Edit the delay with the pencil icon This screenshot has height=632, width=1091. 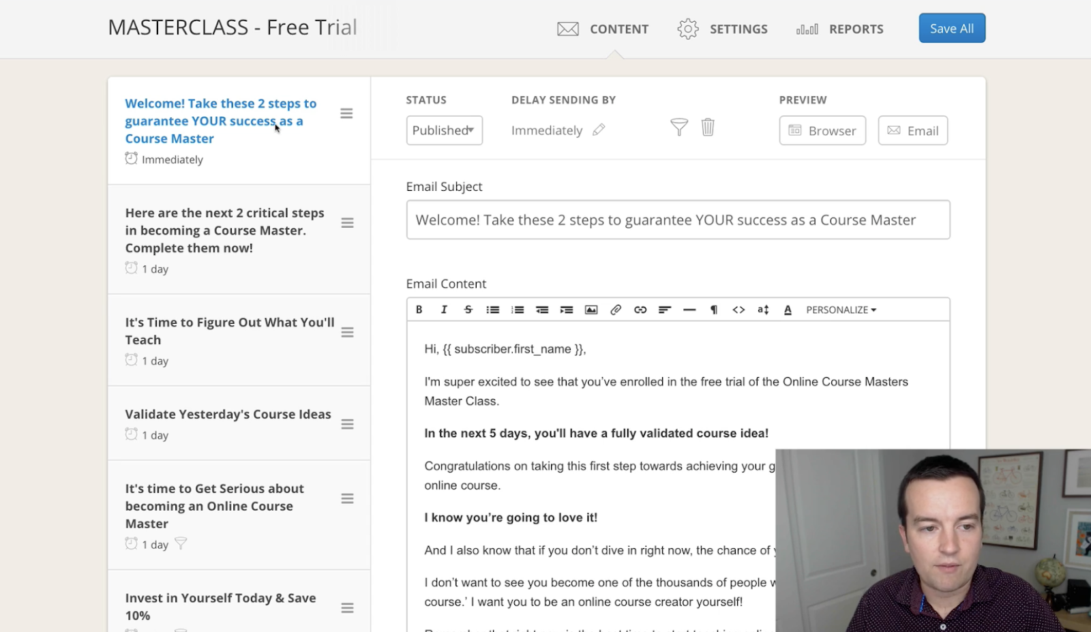coord(599,130)
